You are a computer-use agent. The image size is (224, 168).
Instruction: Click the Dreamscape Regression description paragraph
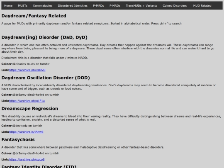click(x=111, y=118)
